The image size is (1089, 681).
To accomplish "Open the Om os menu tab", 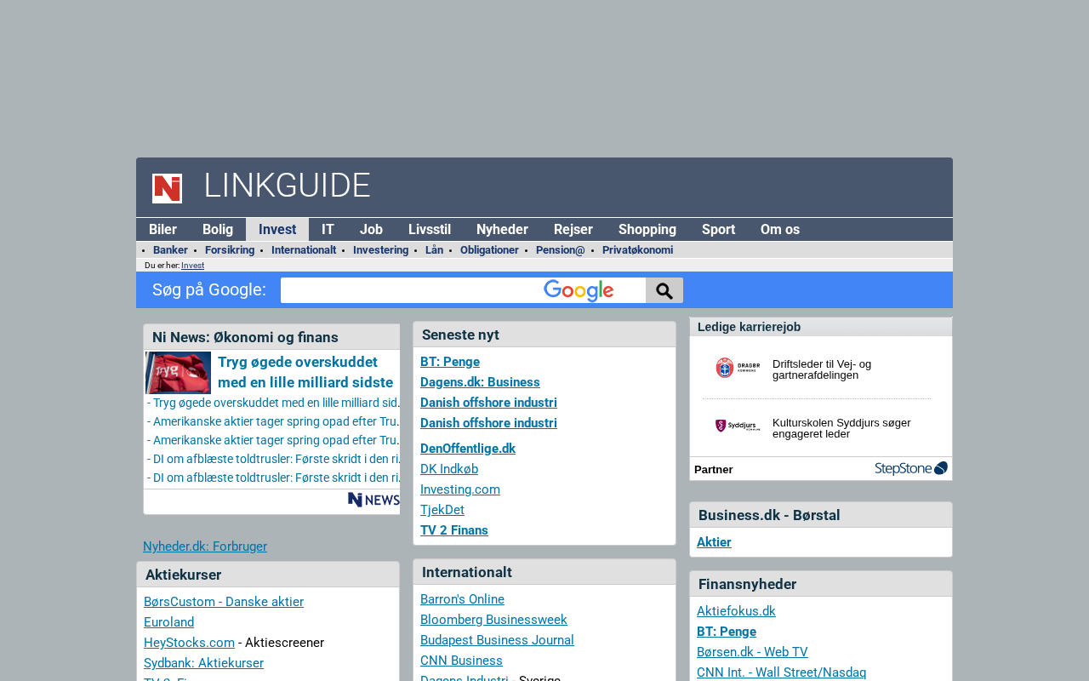I will (780, 230).
